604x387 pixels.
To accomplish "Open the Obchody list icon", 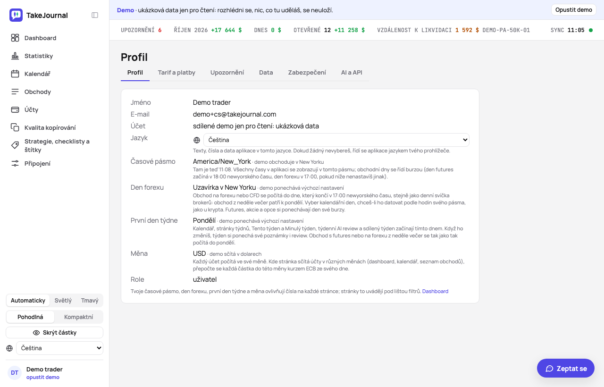I will [x=15, y=92].
